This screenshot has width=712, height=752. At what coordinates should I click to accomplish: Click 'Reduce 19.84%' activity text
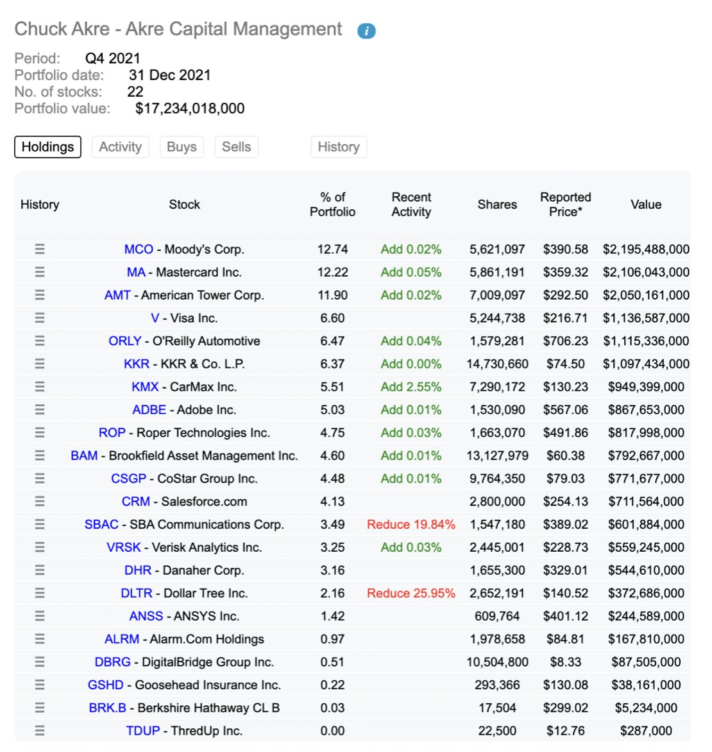pyautogui.click(x=411, y=524)
